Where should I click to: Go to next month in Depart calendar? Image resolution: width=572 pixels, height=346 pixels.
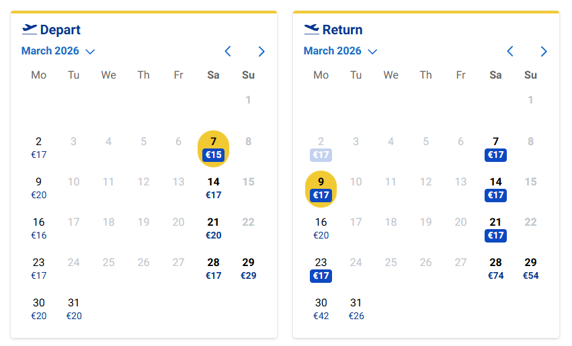[261, 51]
